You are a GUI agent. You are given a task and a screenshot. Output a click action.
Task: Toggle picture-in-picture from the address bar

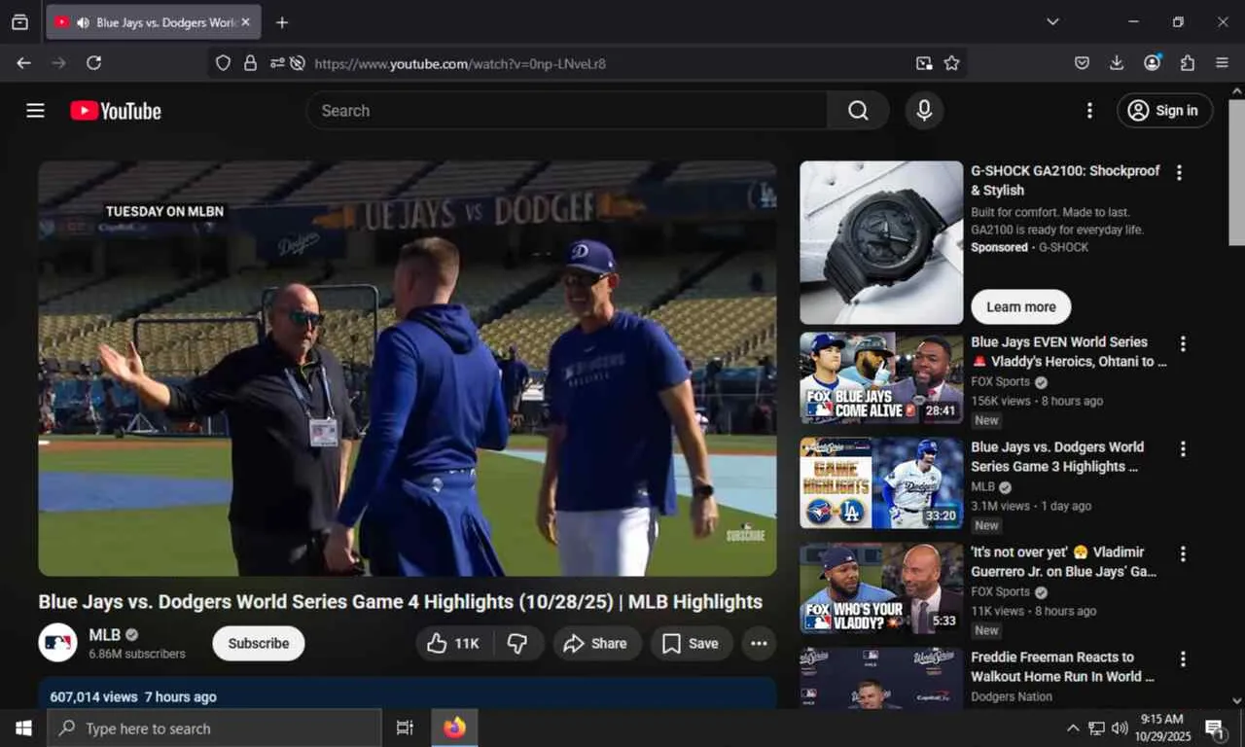[x=924, y=63]
